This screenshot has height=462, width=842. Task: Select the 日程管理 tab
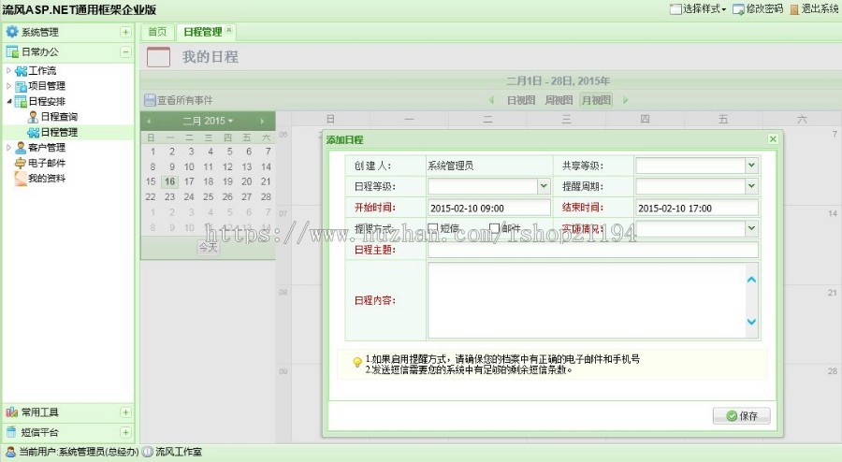[x=202, y=32]
